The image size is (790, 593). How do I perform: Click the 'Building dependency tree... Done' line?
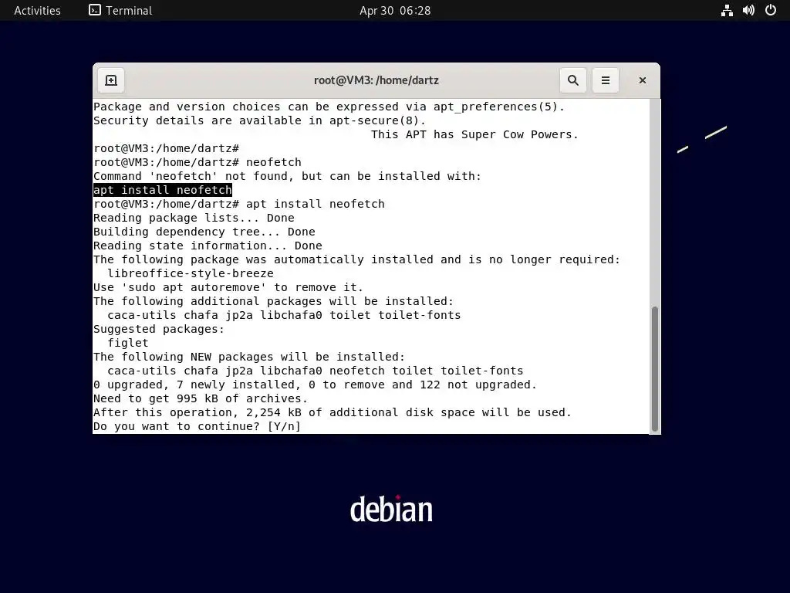click(204, 232)
